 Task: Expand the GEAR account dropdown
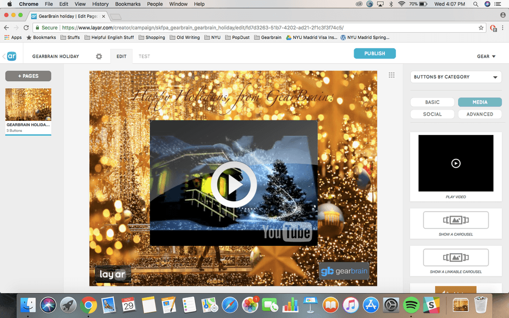(486, 56)
